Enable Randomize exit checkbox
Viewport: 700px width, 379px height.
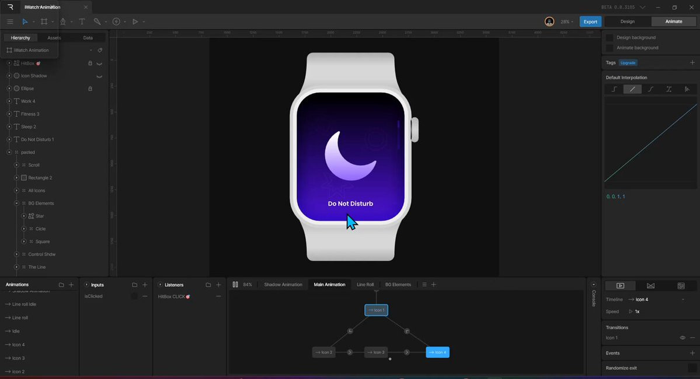click(692, 369)
